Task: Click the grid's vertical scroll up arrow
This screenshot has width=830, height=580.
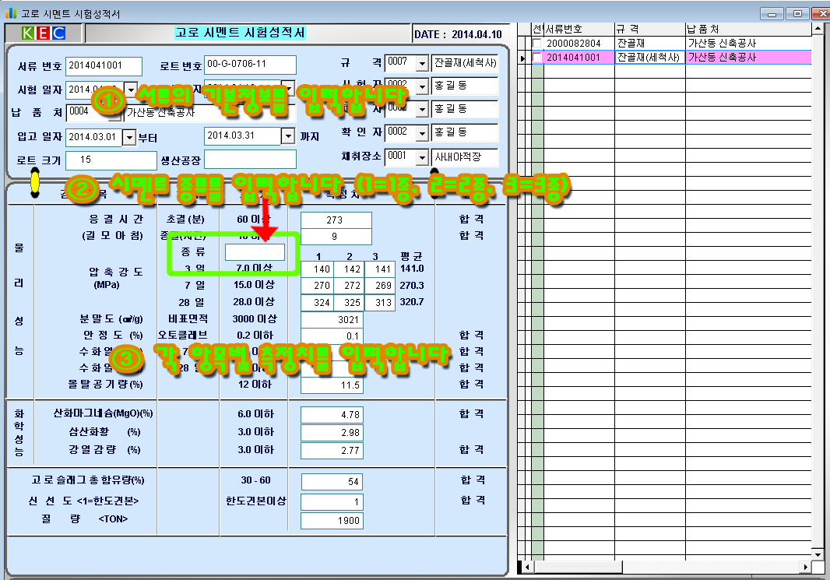Action: click(x=818, y=30)
